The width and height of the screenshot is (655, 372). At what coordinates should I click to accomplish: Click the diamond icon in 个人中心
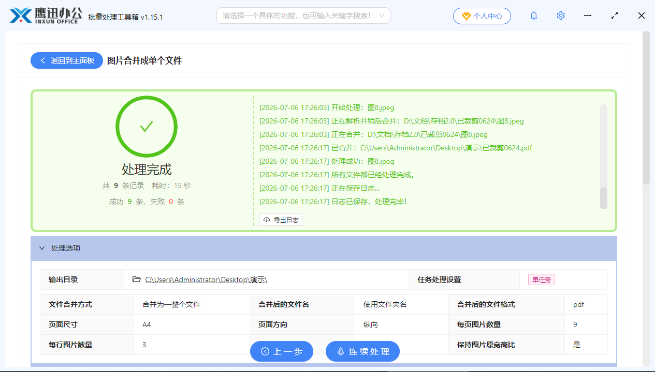pos(466,16)
